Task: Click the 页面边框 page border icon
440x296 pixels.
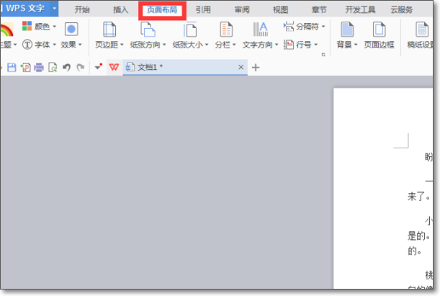Action: (379, 30)
